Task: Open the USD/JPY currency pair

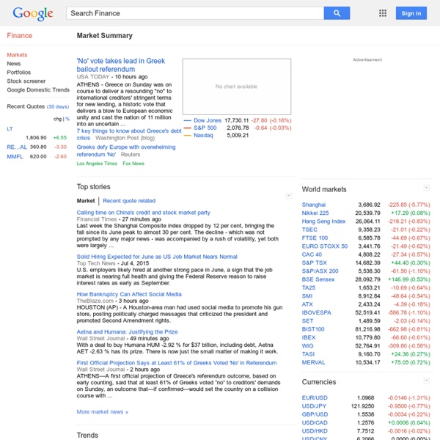Action: [x=314, y=406]
